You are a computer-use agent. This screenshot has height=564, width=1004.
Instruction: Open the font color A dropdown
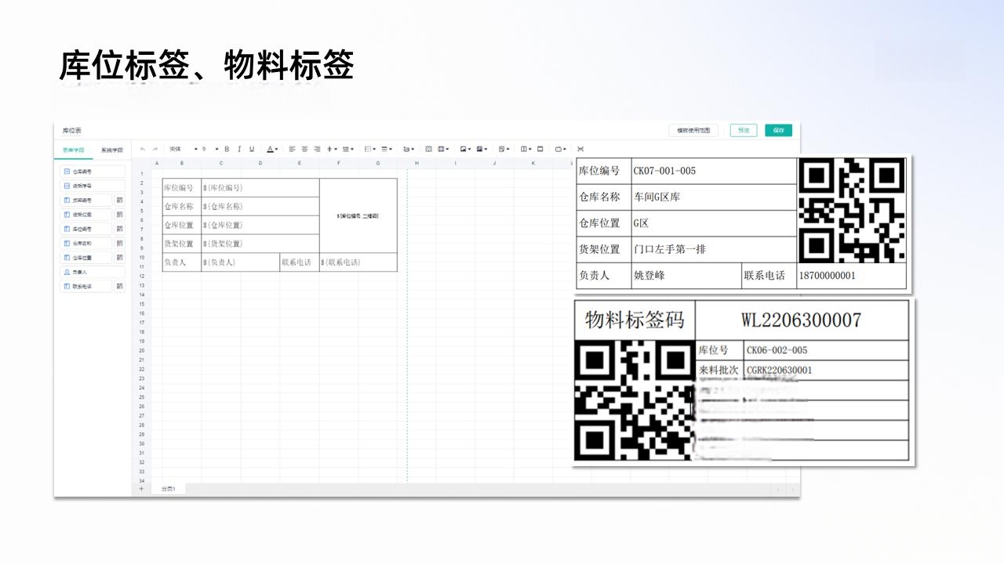coord(272,149)
